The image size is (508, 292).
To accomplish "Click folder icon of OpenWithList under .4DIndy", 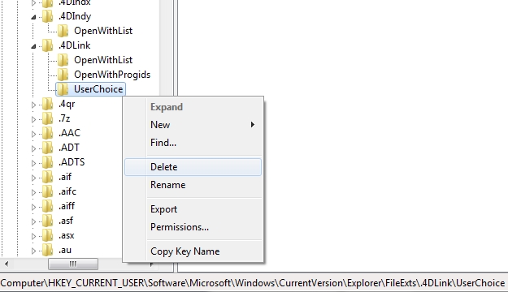I will 63,31.
